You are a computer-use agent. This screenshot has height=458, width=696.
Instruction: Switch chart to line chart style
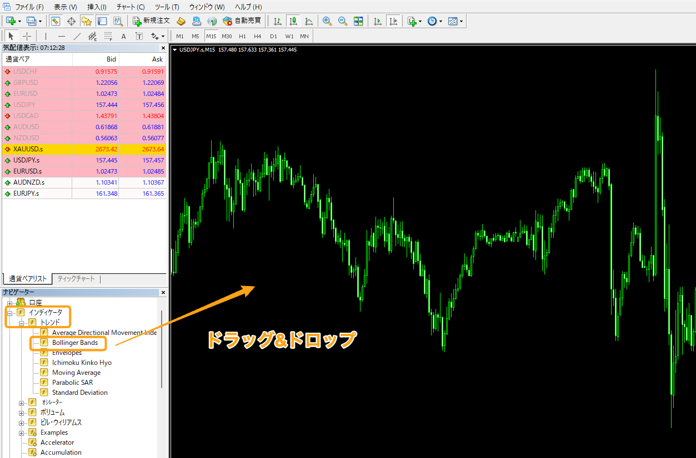click(308, 21)
